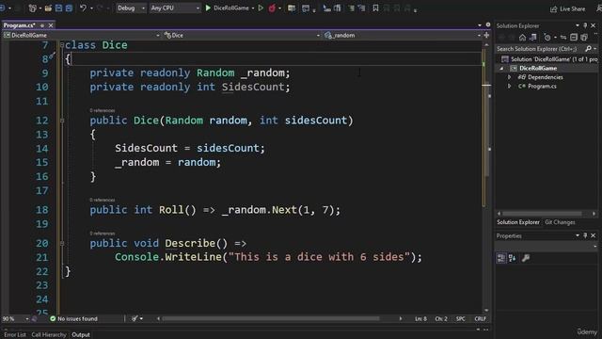The width and height of the screenshot is (602, 339).
Task: Click the editor horizontal scrollbar
Action: tap(271, 318)
